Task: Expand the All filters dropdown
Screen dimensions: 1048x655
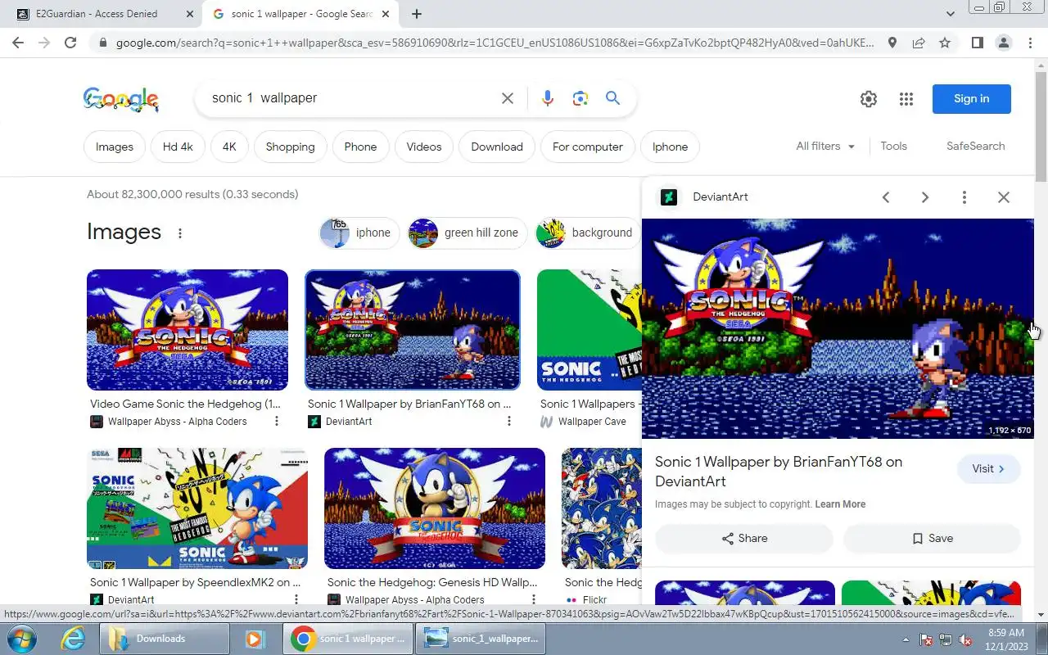Action: point(825,147)
